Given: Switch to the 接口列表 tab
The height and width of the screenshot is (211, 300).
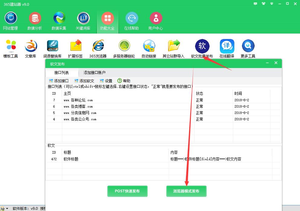Looking at the screenshot, I should [x=62, y=73].
